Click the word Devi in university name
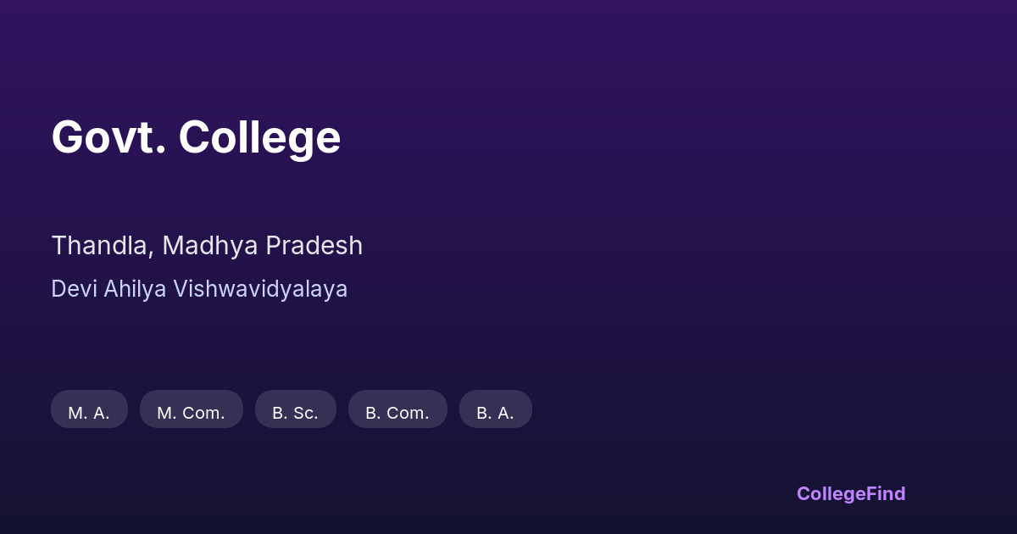 74,289
